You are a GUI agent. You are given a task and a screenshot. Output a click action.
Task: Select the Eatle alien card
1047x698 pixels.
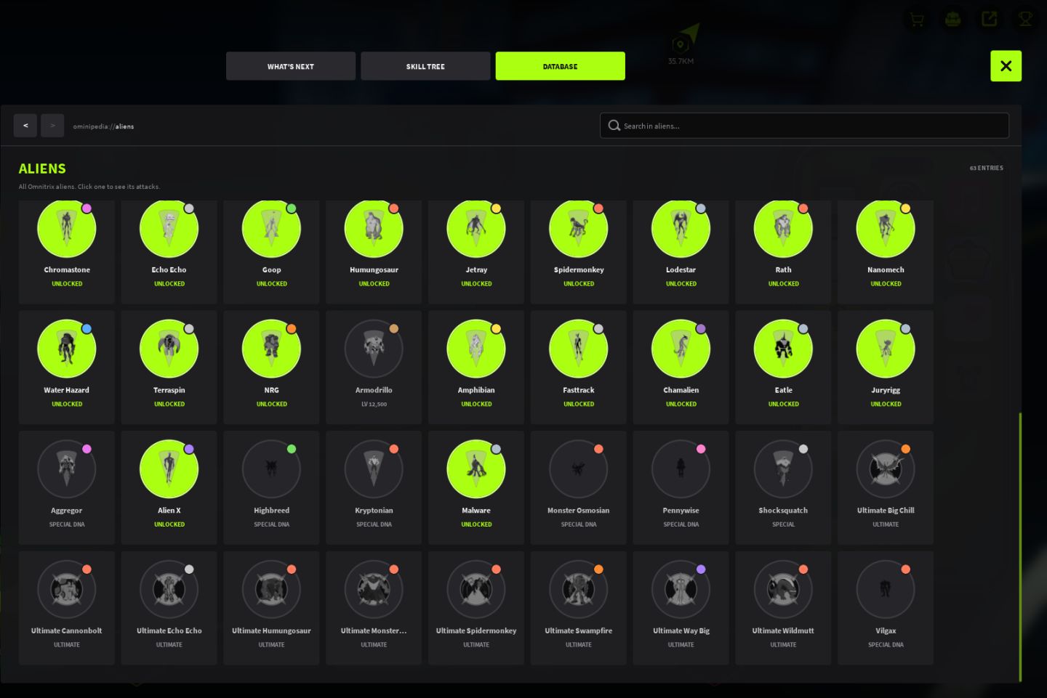click(x=783, y=367)
